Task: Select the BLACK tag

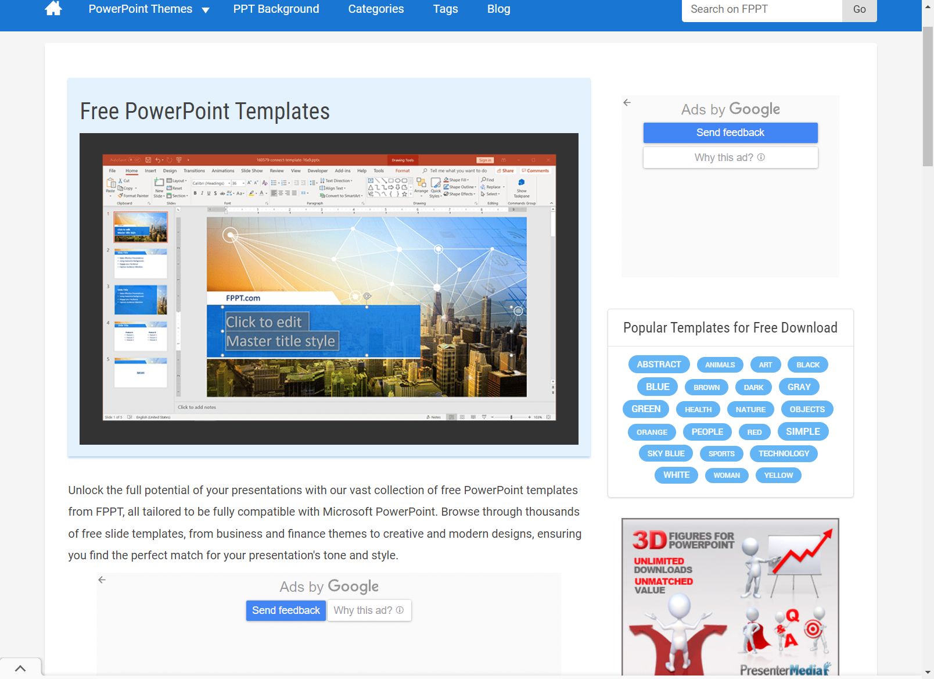Action: [807, 365]
